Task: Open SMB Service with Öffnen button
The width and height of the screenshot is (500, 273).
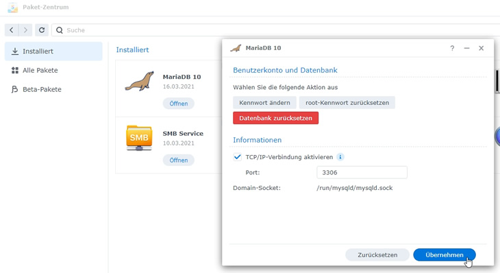Action: pyautogui.click(x=179, y=160)
